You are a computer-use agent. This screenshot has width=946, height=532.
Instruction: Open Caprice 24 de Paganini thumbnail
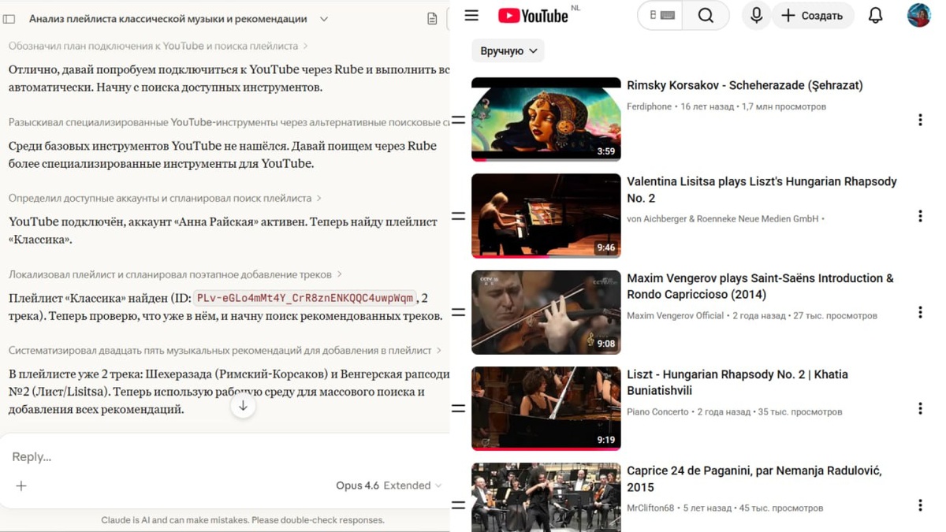point(546,497)
